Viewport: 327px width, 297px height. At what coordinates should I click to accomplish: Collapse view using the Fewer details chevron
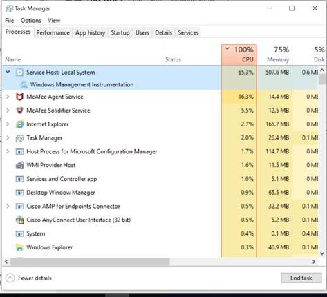tap(10, 278)
